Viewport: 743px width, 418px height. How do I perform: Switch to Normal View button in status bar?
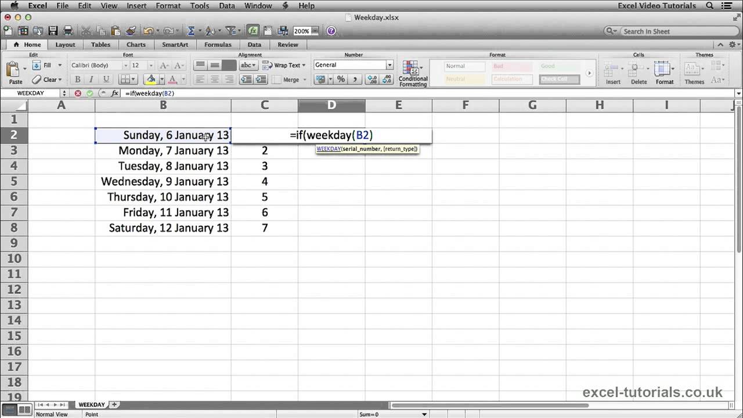point(10,409)
